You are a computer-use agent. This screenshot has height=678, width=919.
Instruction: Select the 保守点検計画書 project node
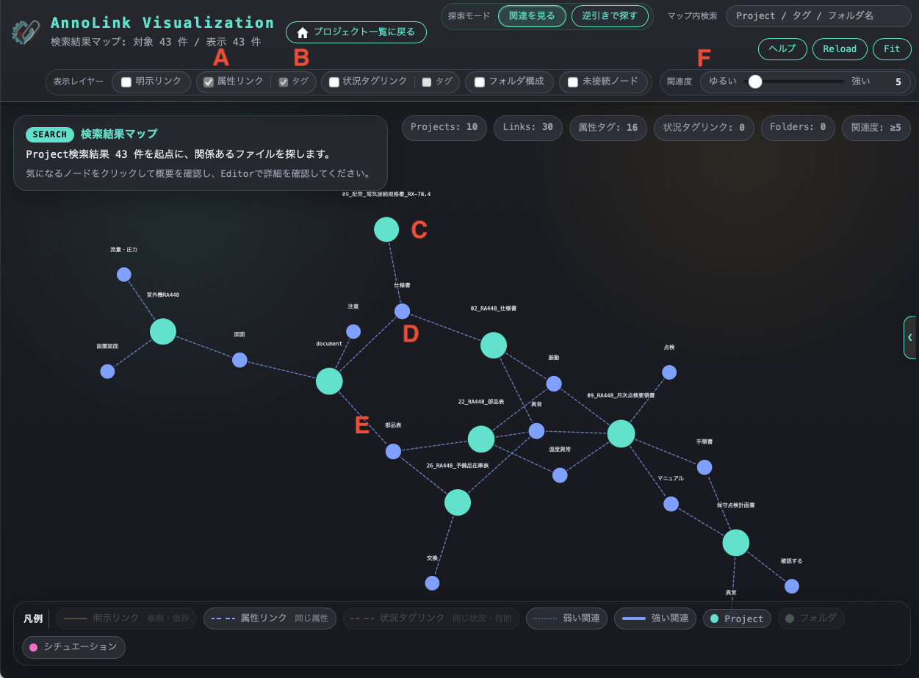(x=735, y=542)
